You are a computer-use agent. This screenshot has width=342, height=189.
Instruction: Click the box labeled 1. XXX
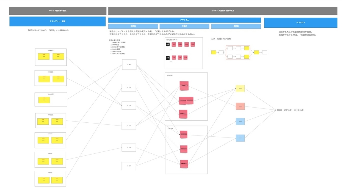pyautogui.click(x=129, y=65)
